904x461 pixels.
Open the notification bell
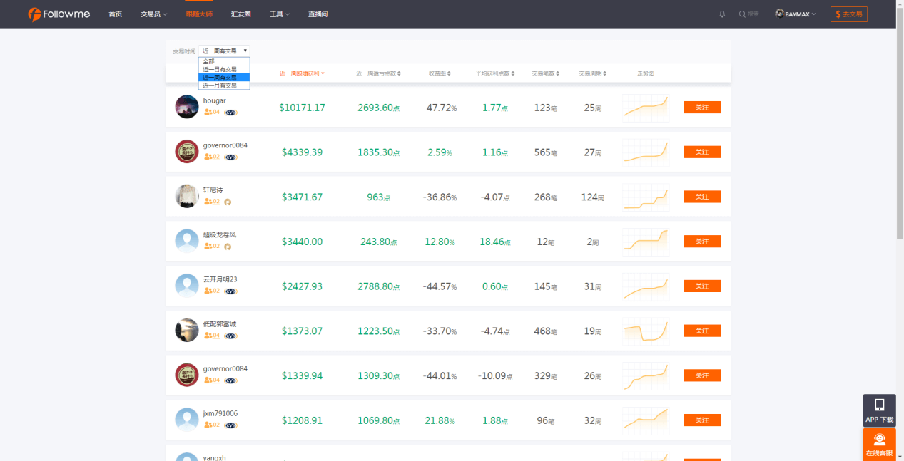pos(722,14)
